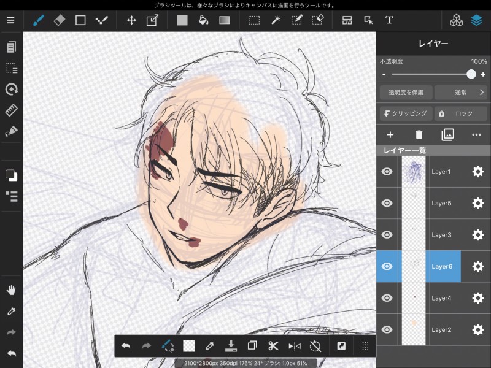Open the hamburger main menu
The width and height of the screenshot is (491, 368).
10,20
